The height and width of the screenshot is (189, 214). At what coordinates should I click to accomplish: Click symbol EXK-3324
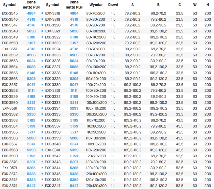click(x=53, y=49)
